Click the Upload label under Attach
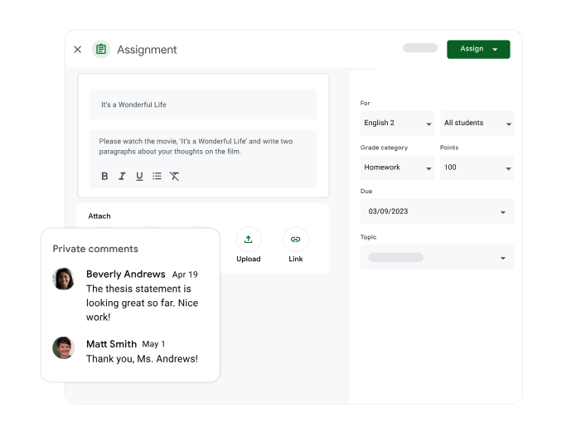 249,259
